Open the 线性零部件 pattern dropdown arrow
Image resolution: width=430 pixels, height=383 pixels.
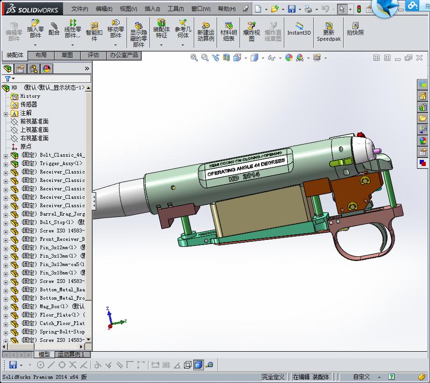pos(73,45)
